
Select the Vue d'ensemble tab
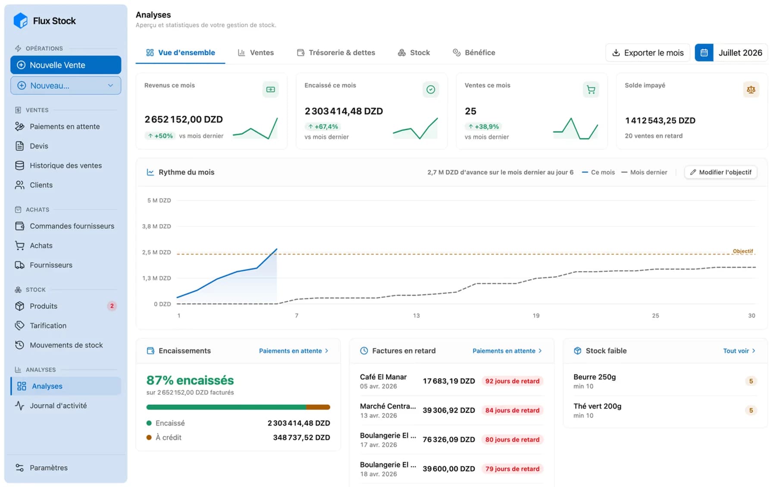coord(180,53)
